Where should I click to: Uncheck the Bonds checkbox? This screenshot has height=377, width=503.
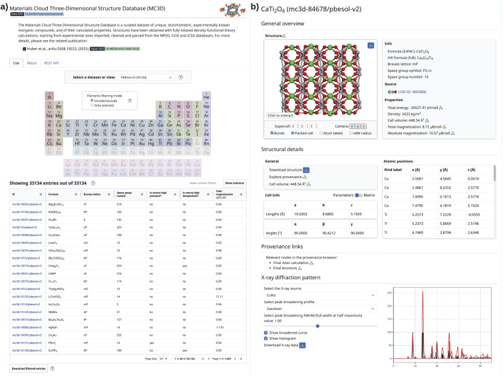coord(272,133)
